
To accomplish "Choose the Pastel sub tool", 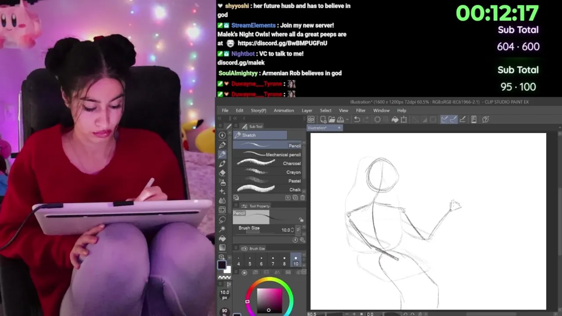I will pyautogui.click(x=267, y=181).
